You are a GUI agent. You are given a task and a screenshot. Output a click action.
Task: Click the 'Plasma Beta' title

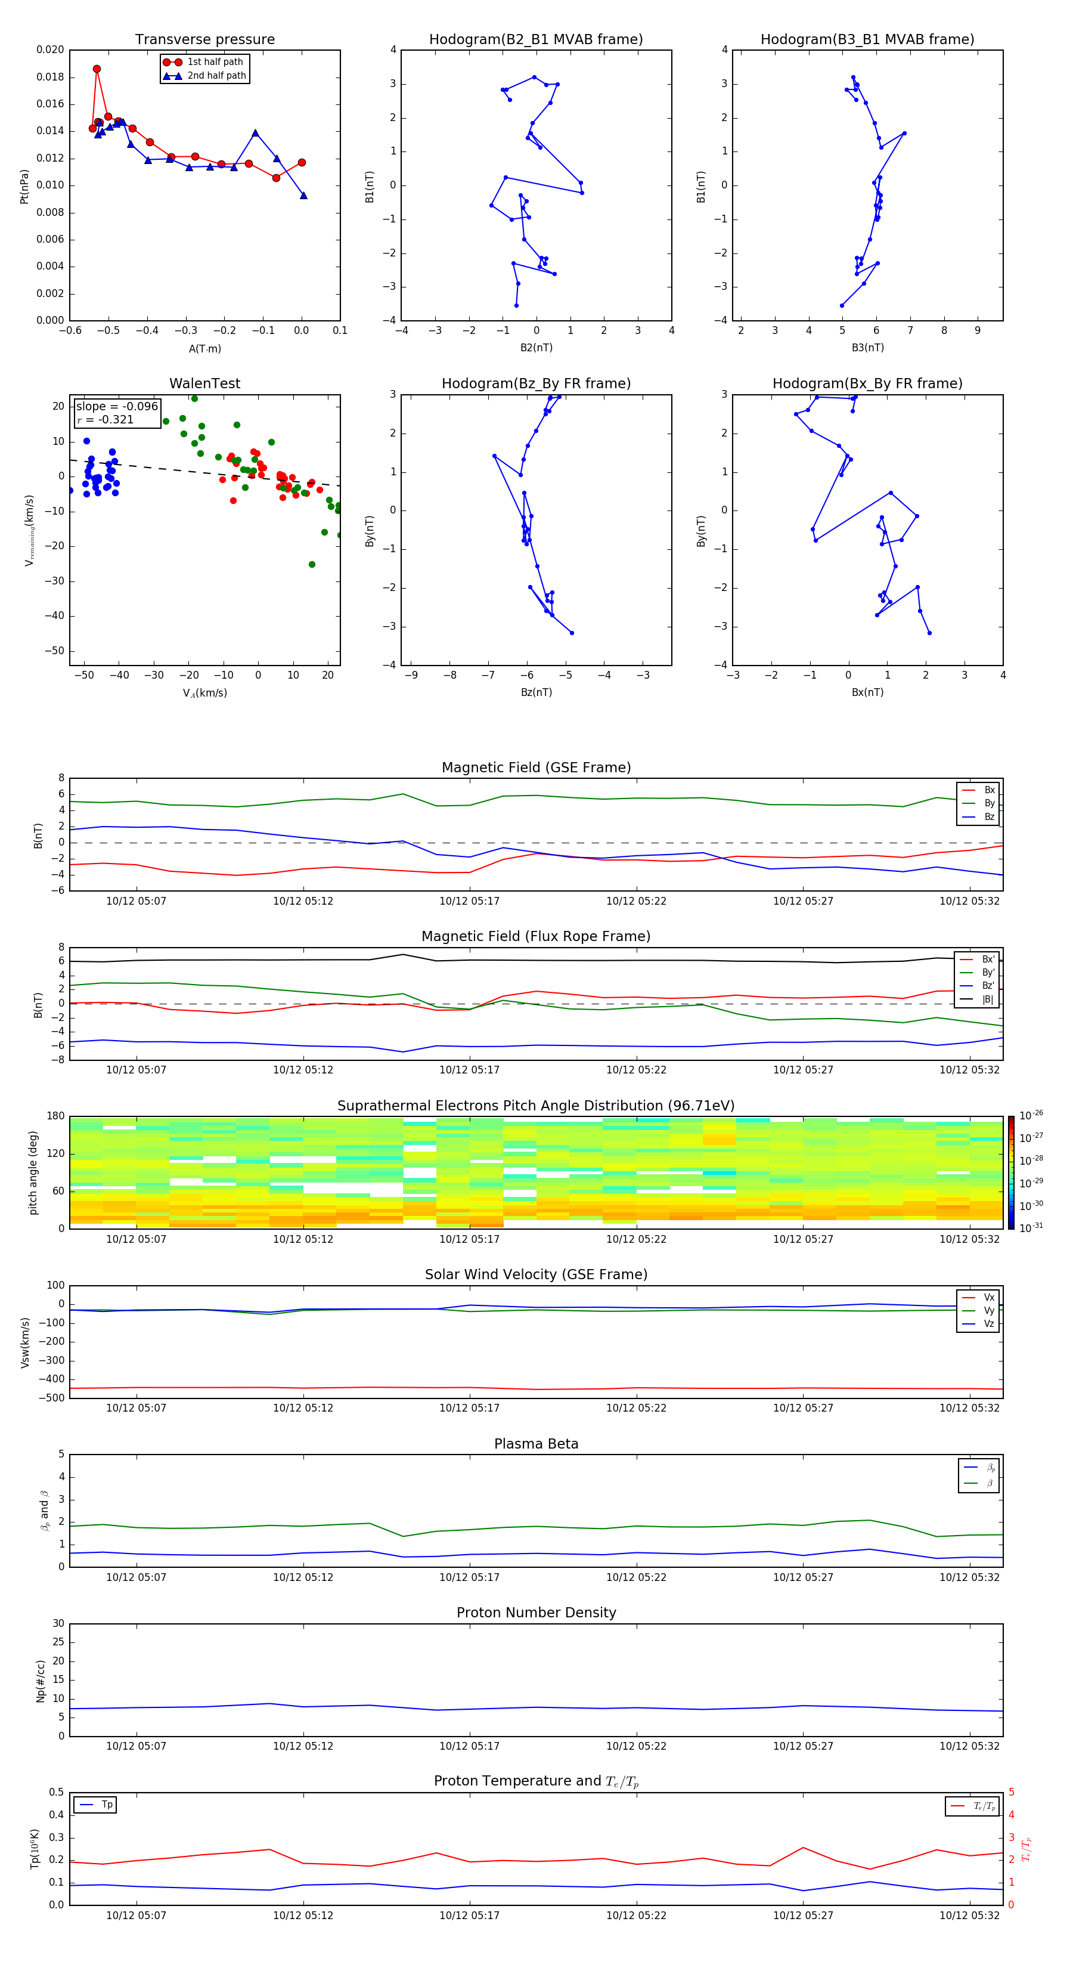[x=536, y=1444]
